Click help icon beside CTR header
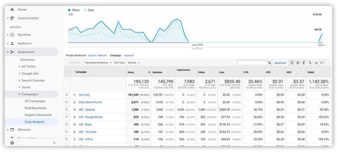Screen dimensions: 337x152 (x=252, y=73)
